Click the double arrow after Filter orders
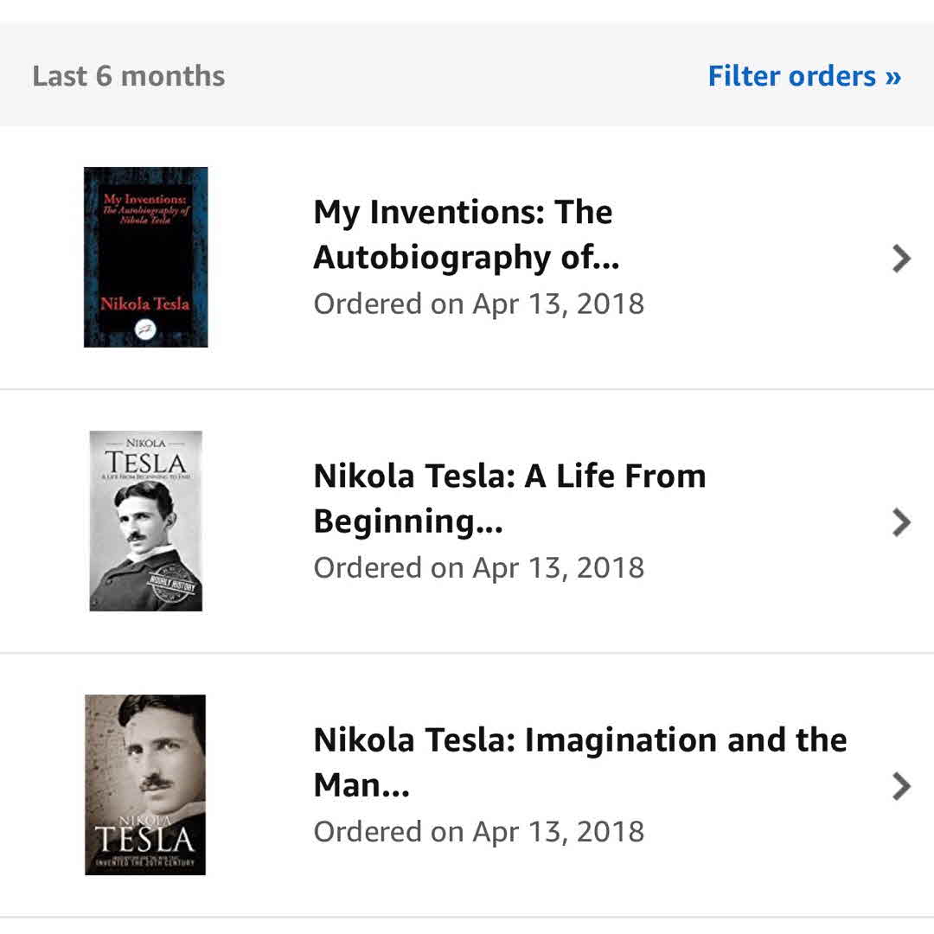934x934 pixels. coord(892,76)
